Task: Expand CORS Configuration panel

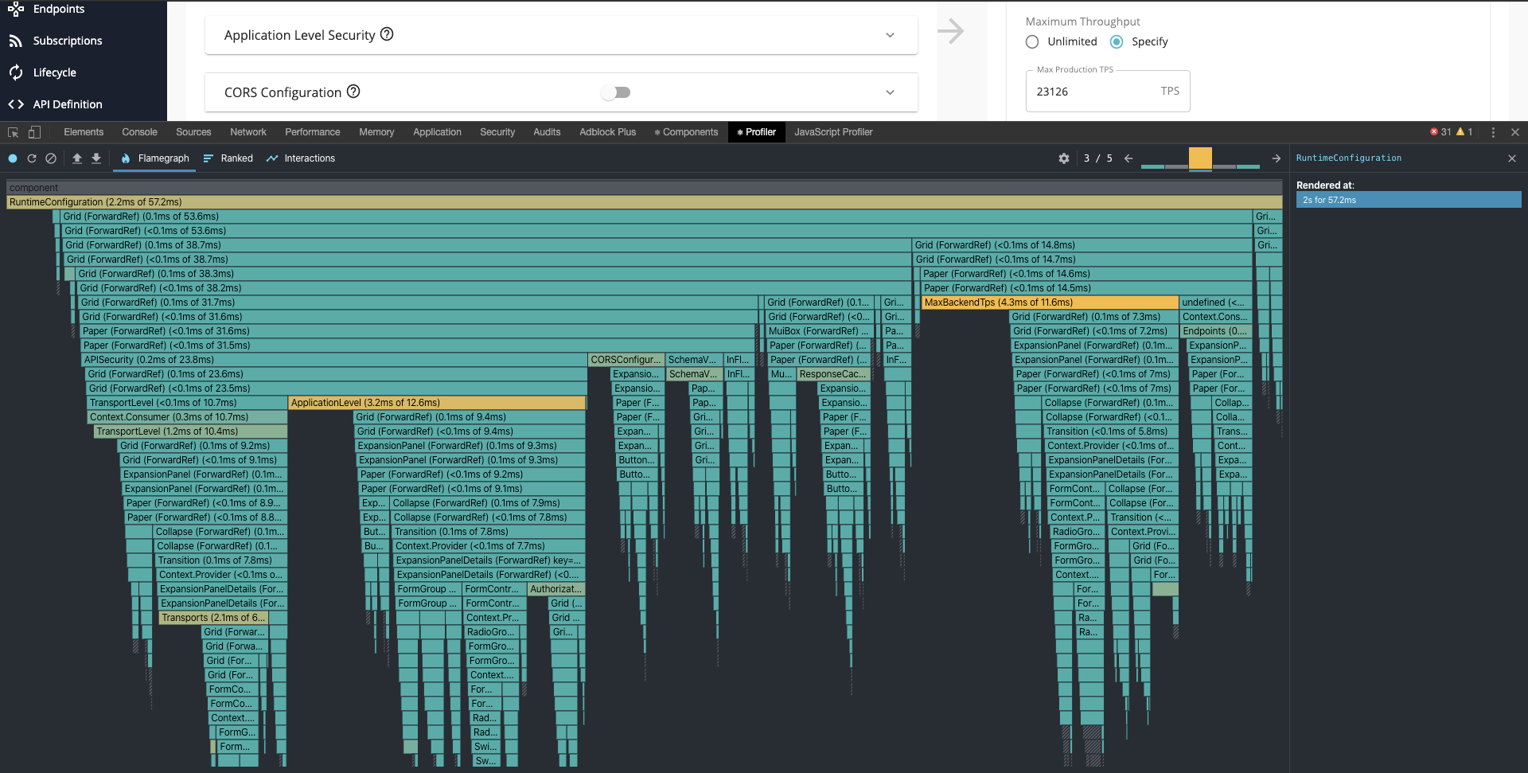Action: (x=890, y=92)
